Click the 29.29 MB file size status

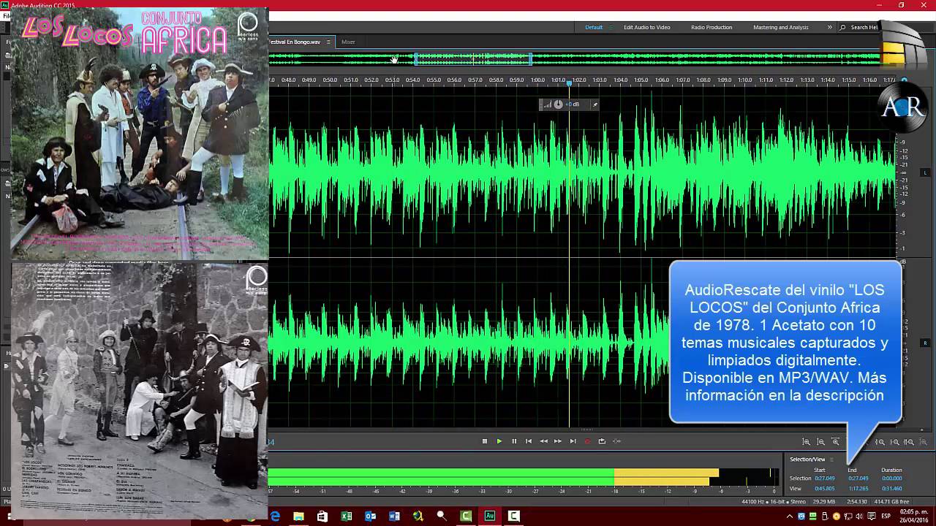click(823, 502)
